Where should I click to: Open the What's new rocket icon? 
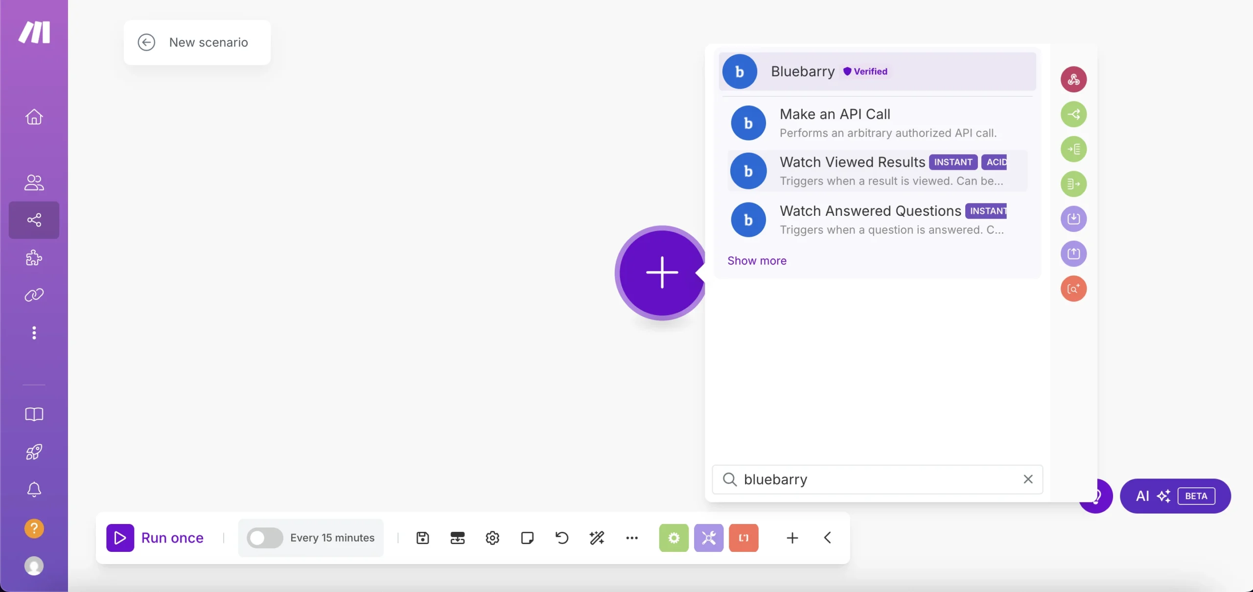tap(34, 452)
